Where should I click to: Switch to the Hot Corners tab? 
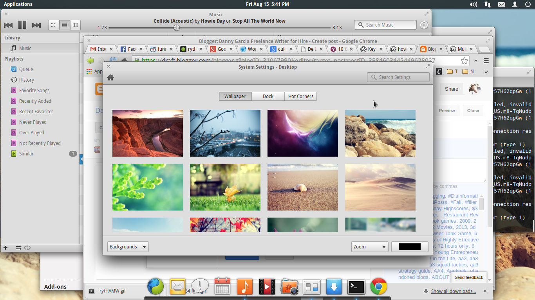coord(300,96)
